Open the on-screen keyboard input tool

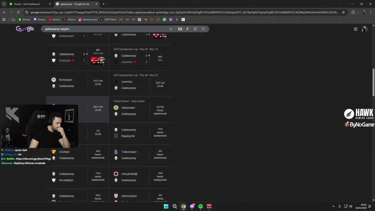[x=180, y=29]
